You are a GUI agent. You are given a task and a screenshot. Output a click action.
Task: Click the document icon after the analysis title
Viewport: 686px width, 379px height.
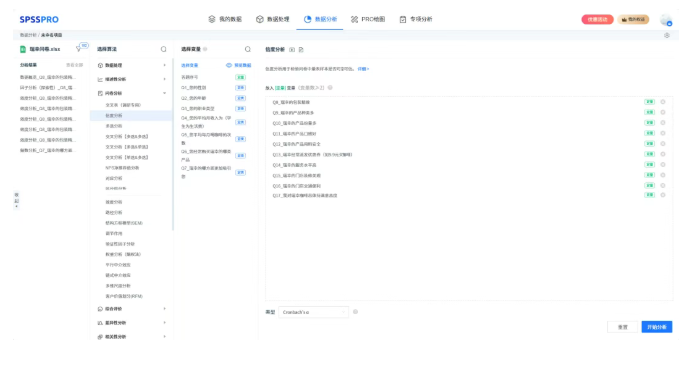(301, 50)
